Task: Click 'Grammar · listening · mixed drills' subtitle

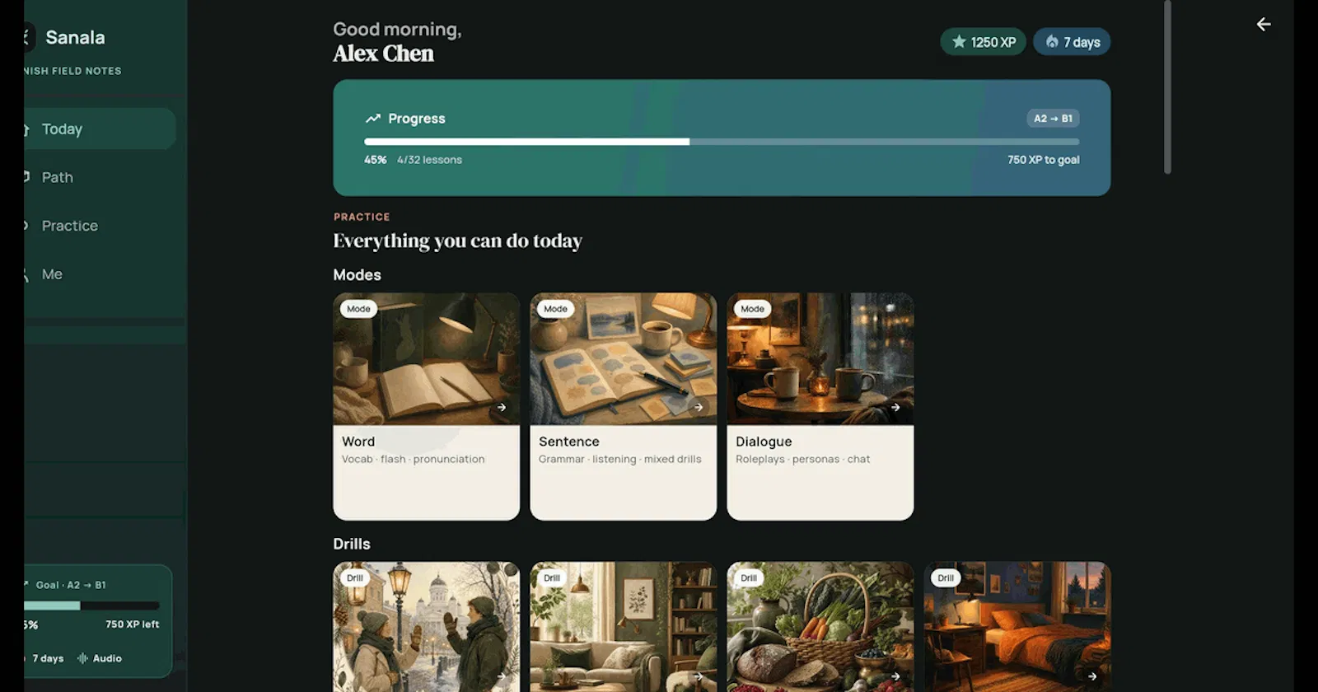Action: [x=619, y=459]
